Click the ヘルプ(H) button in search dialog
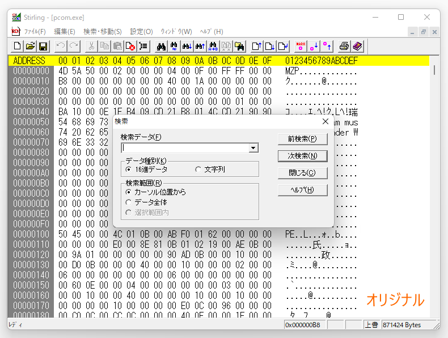This screenshot has width=448, height=338. click(303, 190)
